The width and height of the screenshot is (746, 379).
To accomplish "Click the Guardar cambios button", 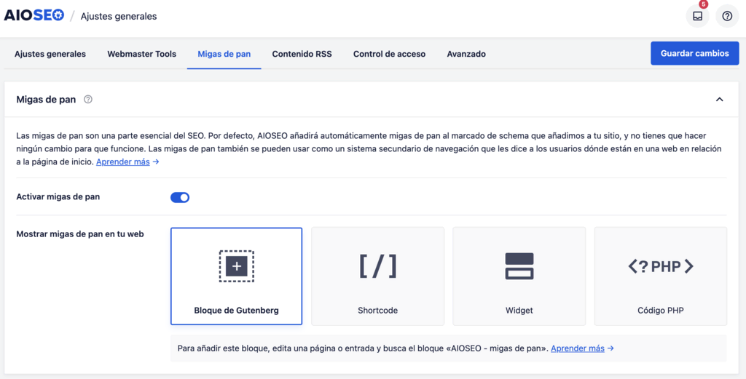I will coord(694,53).
